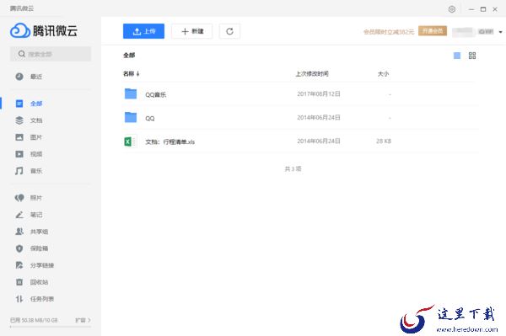The image size is (506, 336).
Task: Click the Photos (照片) icon
Action: coord(19,198)
